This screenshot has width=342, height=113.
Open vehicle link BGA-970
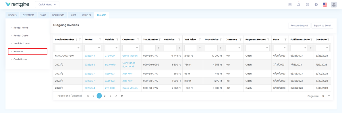(110, 65)
